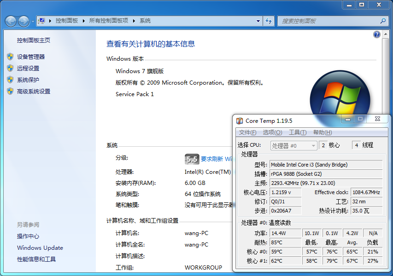Open recent pages dropdown beside navigation arrows
Image resolution: width=393 pixels, height=276 pixels.
tap(33, 22)
